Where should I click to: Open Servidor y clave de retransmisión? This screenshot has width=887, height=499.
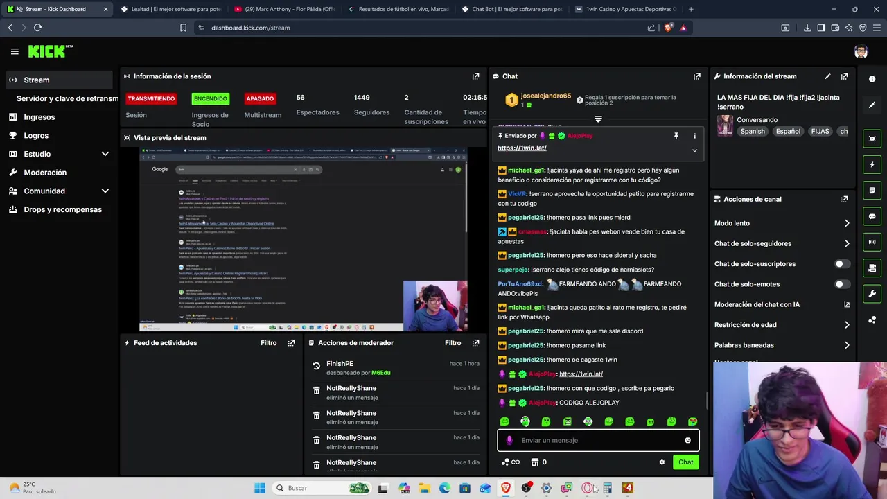click(67, 98)
